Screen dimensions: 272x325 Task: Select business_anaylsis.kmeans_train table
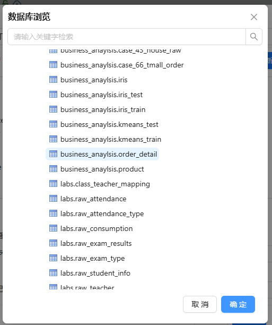pos(105,139)
